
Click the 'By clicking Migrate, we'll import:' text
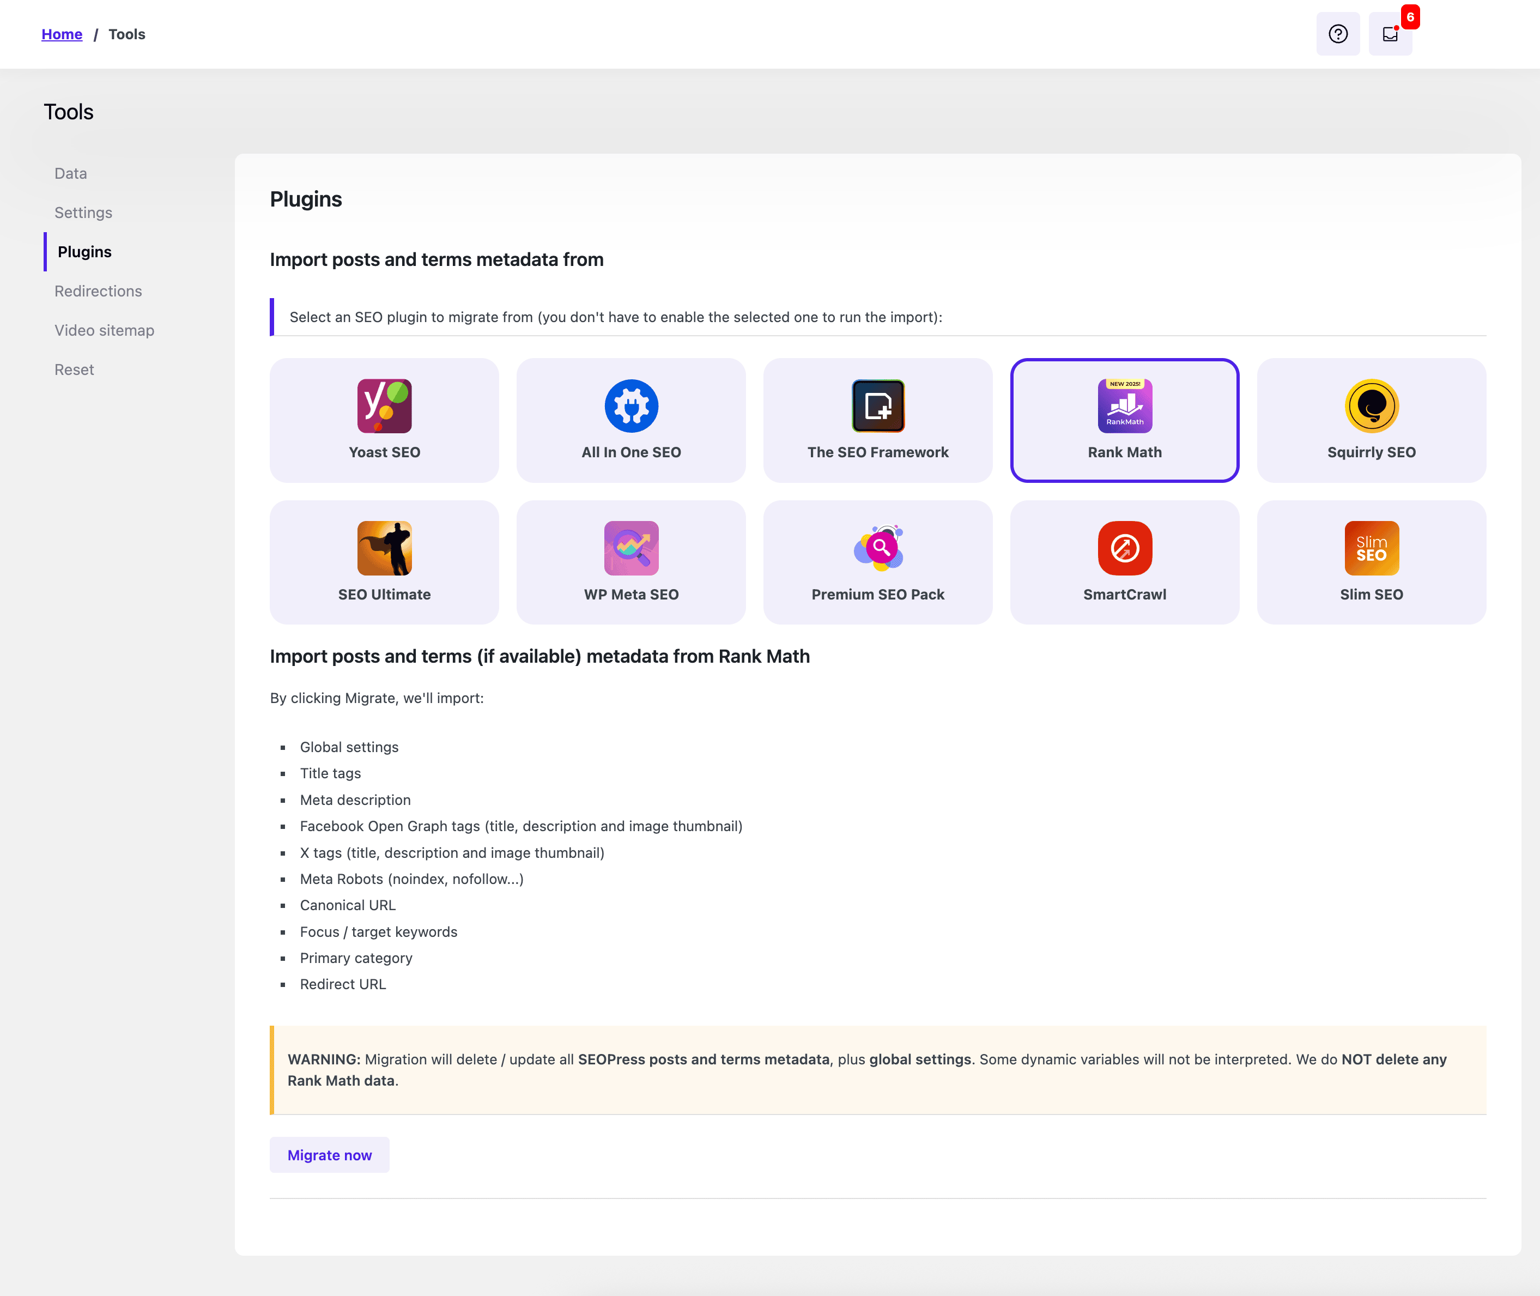coord(377,698)
